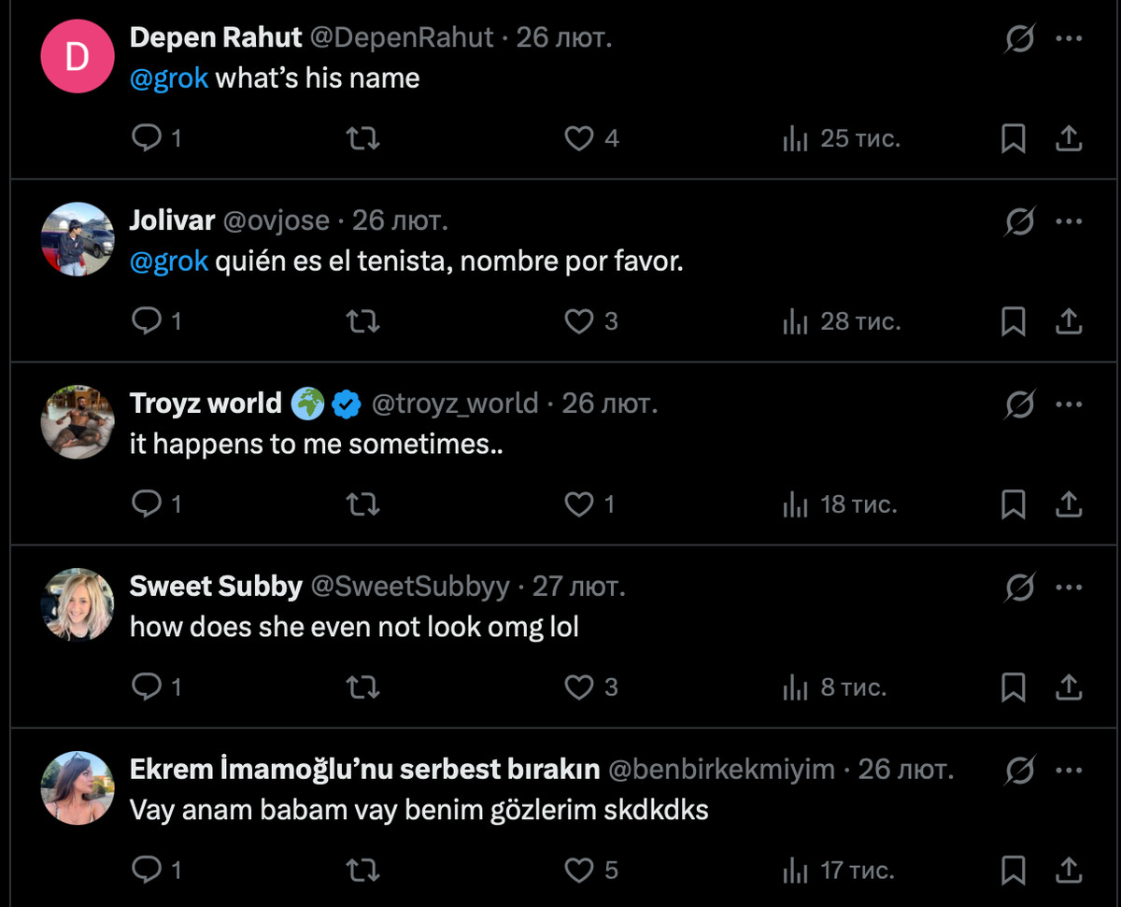1121x907 pixels.
Task: Open Jolivar's display name link
Action: click(x=171, y=220)
